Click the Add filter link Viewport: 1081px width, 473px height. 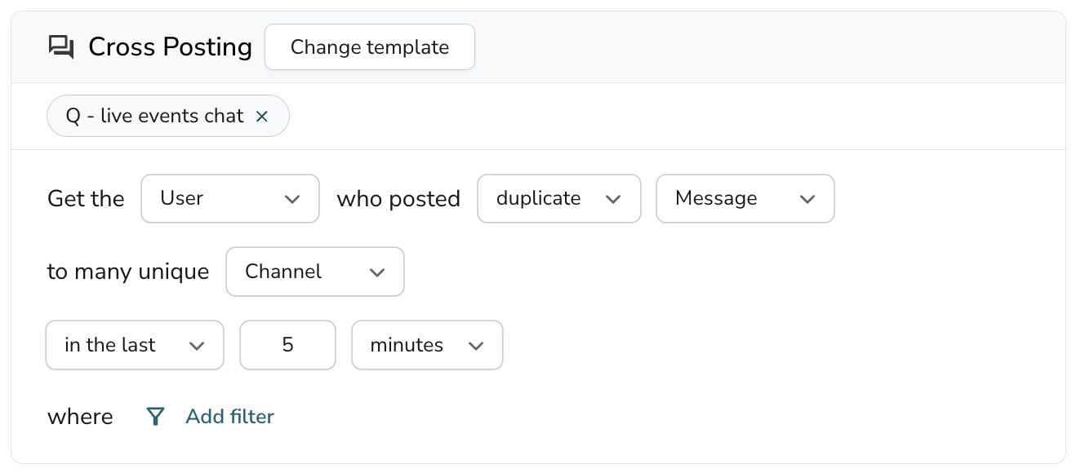(x=229, y=417)
